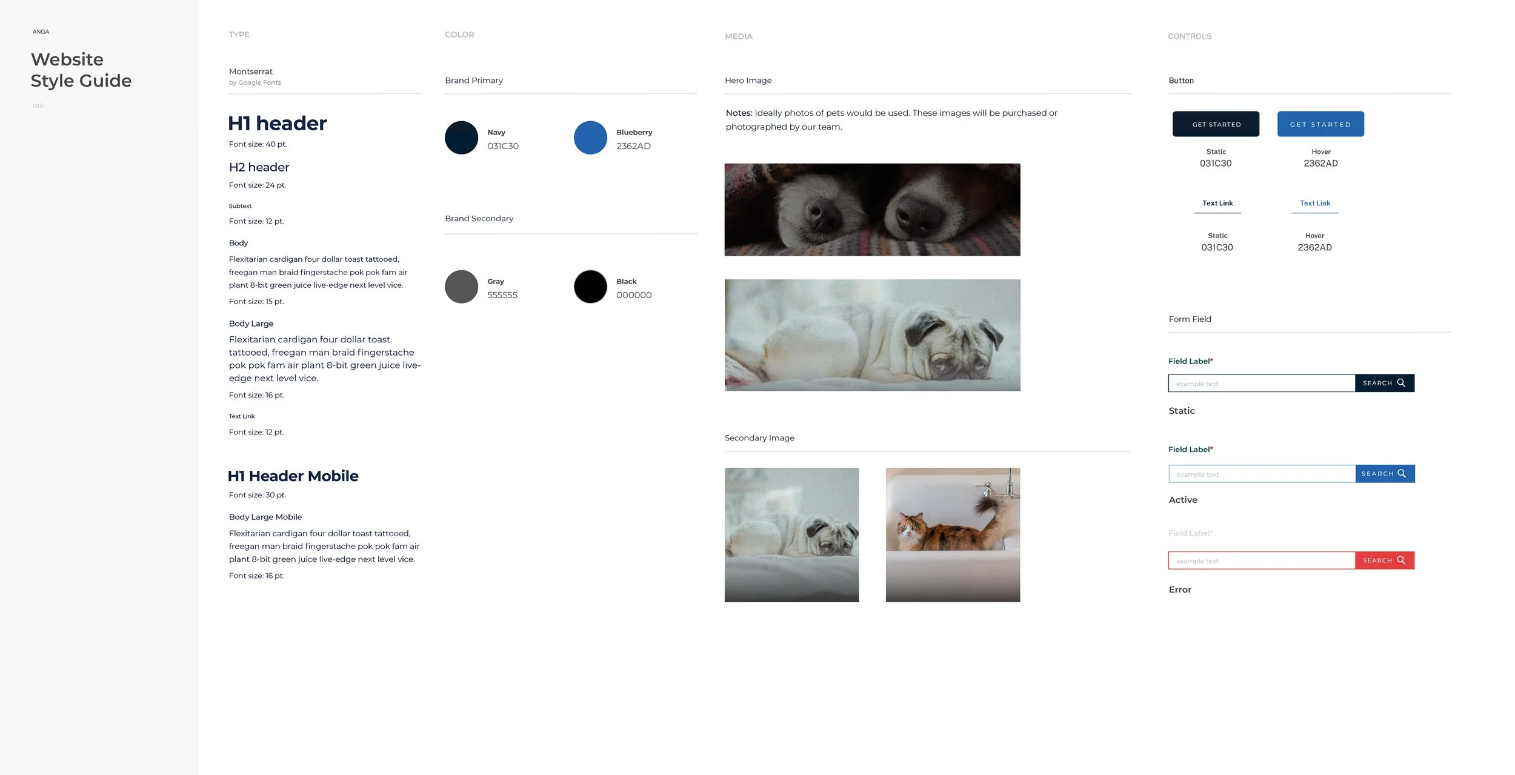Open the square pug secondary image
Viewport: 1515px width, 775px height.
(791, 534)
